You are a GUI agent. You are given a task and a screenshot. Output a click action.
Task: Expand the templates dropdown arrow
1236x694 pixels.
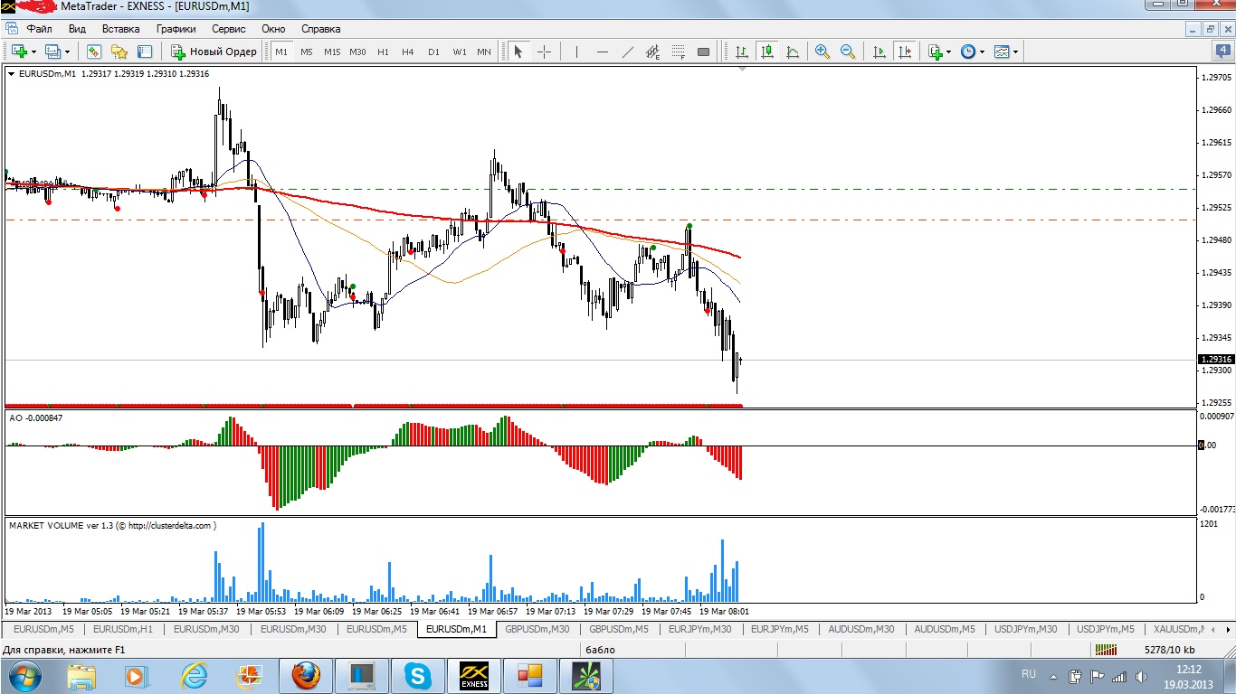1016,52
